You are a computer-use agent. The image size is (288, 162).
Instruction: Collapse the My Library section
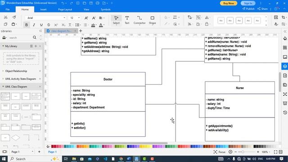pos(3,46)
